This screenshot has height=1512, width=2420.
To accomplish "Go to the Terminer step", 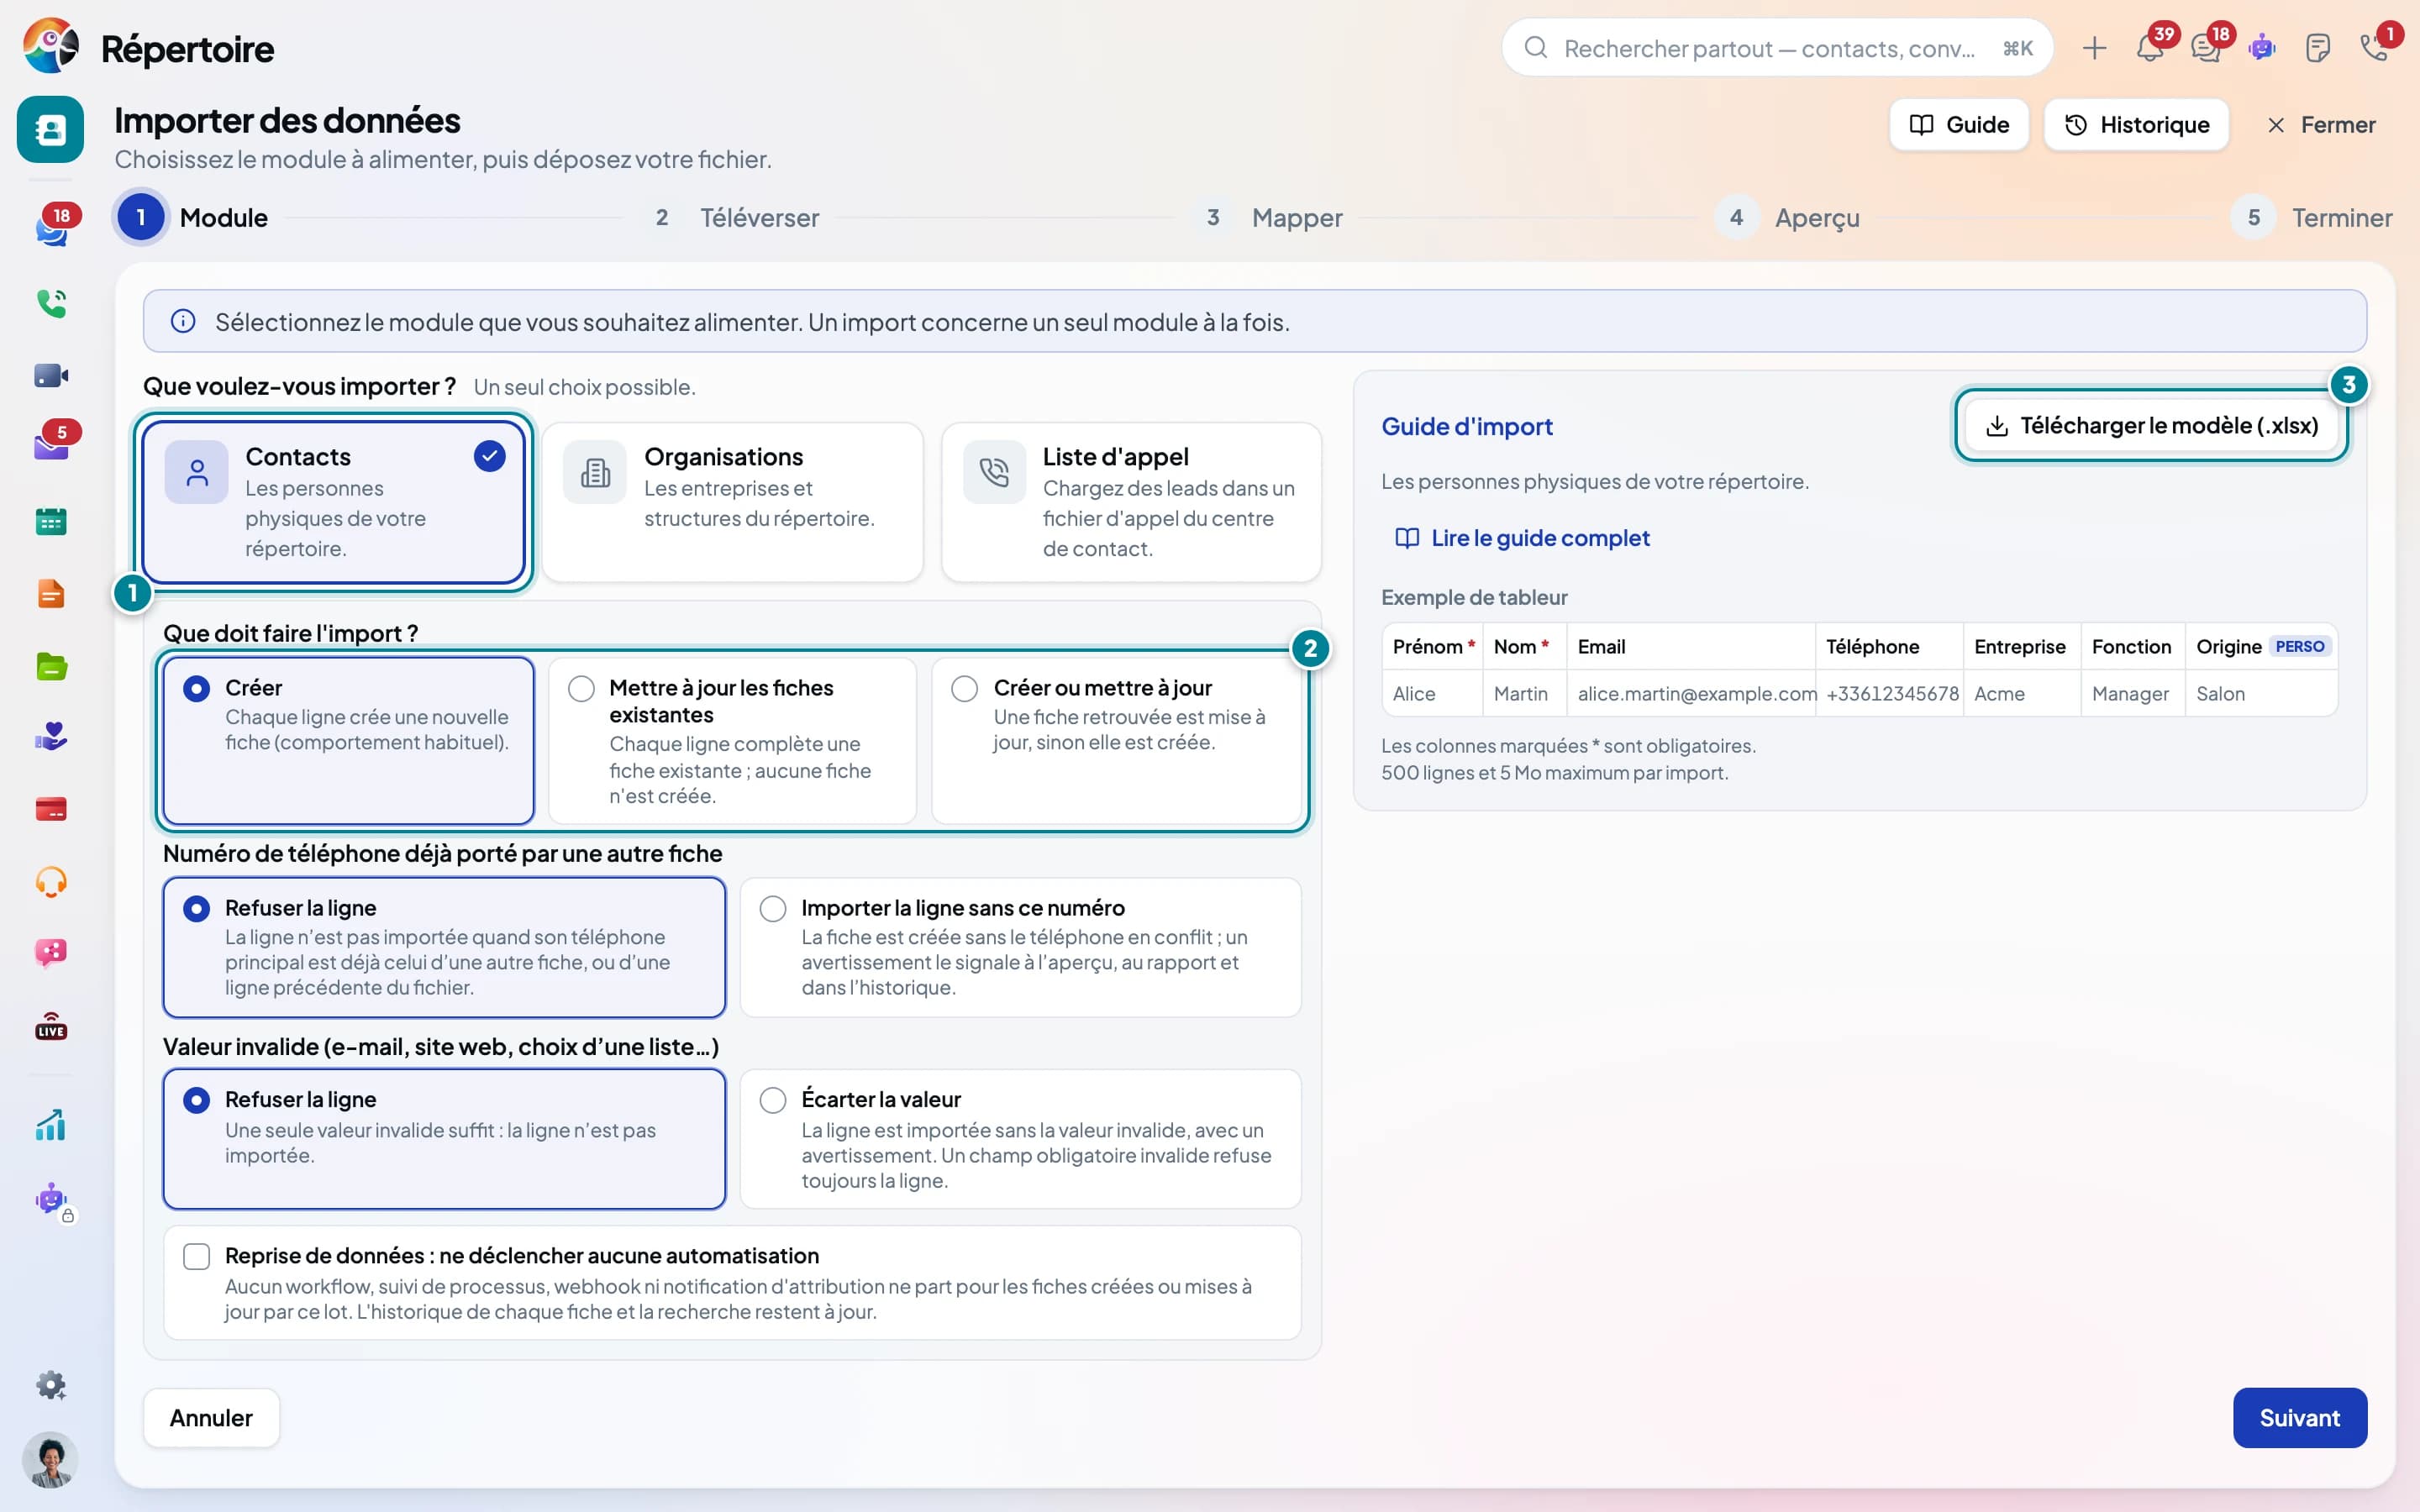I will pyautogui.click(x=2312, y=218).
